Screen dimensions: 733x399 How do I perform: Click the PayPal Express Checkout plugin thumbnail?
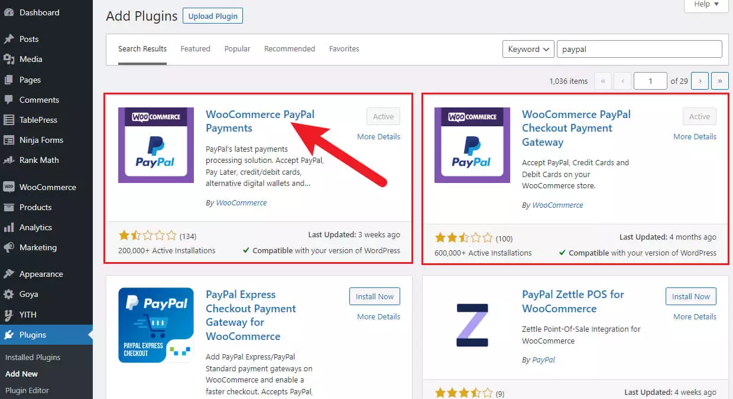tap(156, 325)
